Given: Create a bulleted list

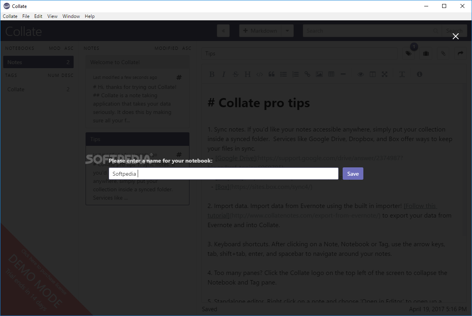Looking at the screenshot, I should coord(283,74).
